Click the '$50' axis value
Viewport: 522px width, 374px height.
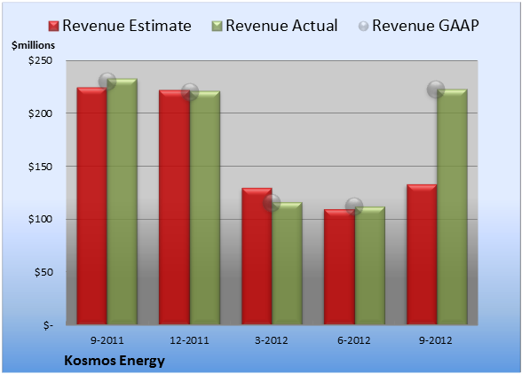pyautogui.click(x=43, y=272)
